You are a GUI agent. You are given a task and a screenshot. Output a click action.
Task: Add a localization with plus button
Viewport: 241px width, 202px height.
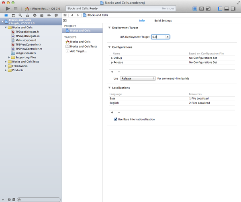pos(112,112)
